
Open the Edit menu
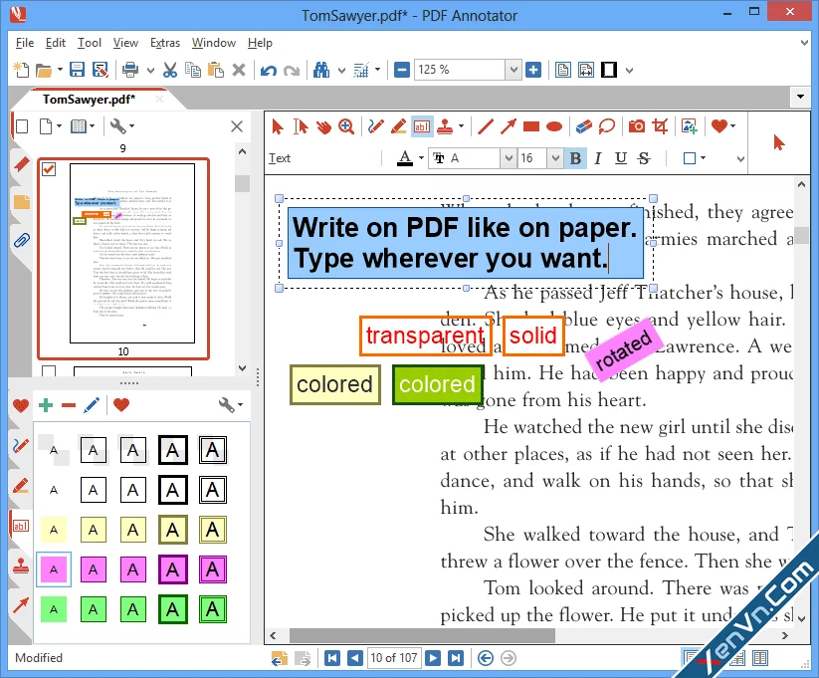point(56,43)
